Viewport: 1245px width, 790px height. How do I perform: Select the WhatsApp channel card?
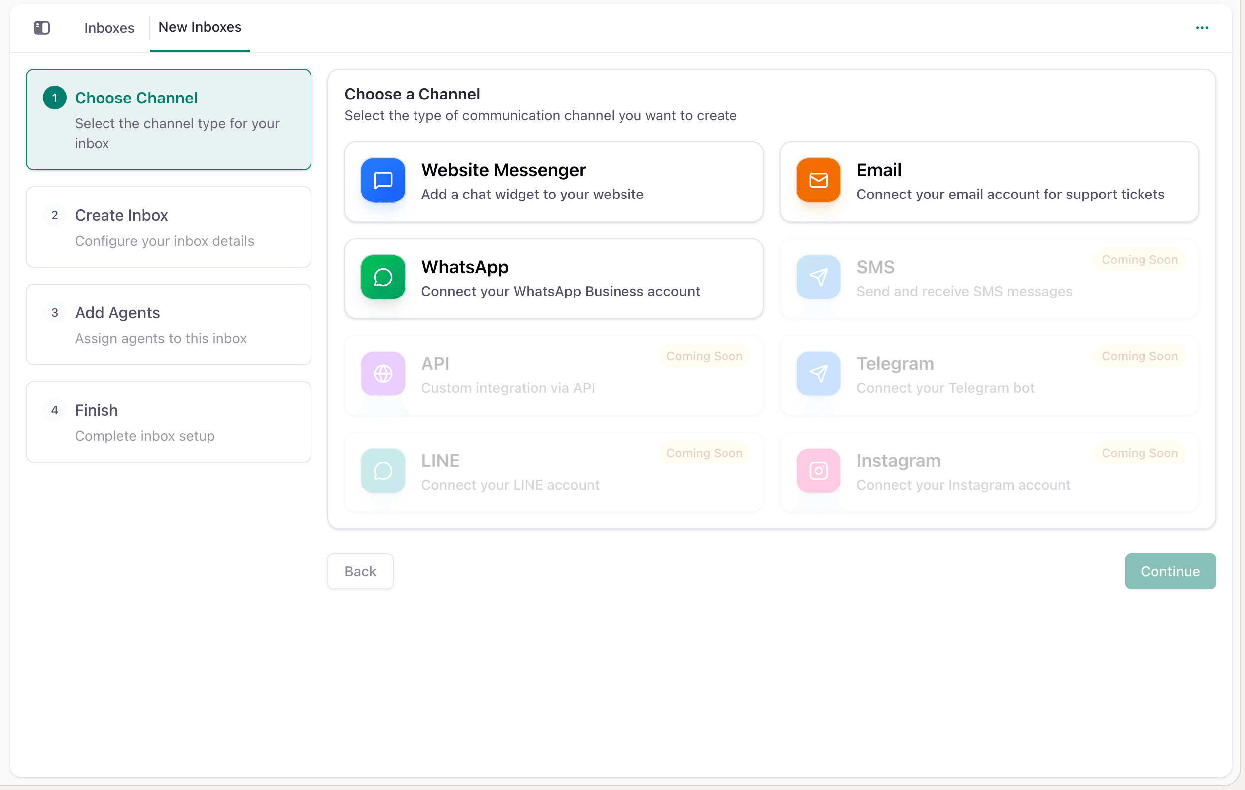pos(554,279)
